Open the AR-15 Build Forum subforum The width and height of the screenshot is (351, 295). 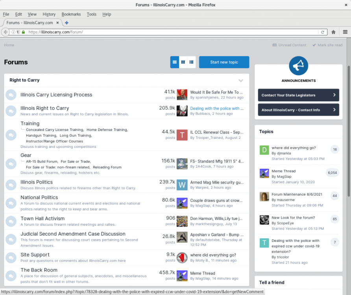coord(42,161)
